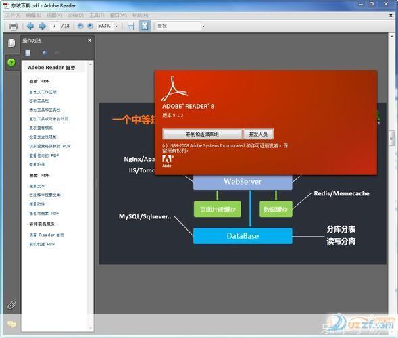Click the PDF icon in the title bar
The width and height of the screenshot is (398, 338).
click(6, 5)
